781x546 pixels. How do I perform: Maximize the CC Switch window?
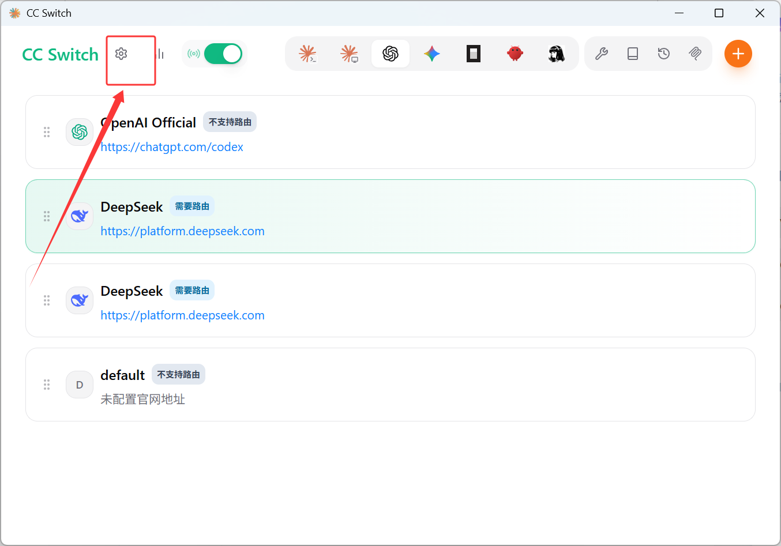(719, 13)
